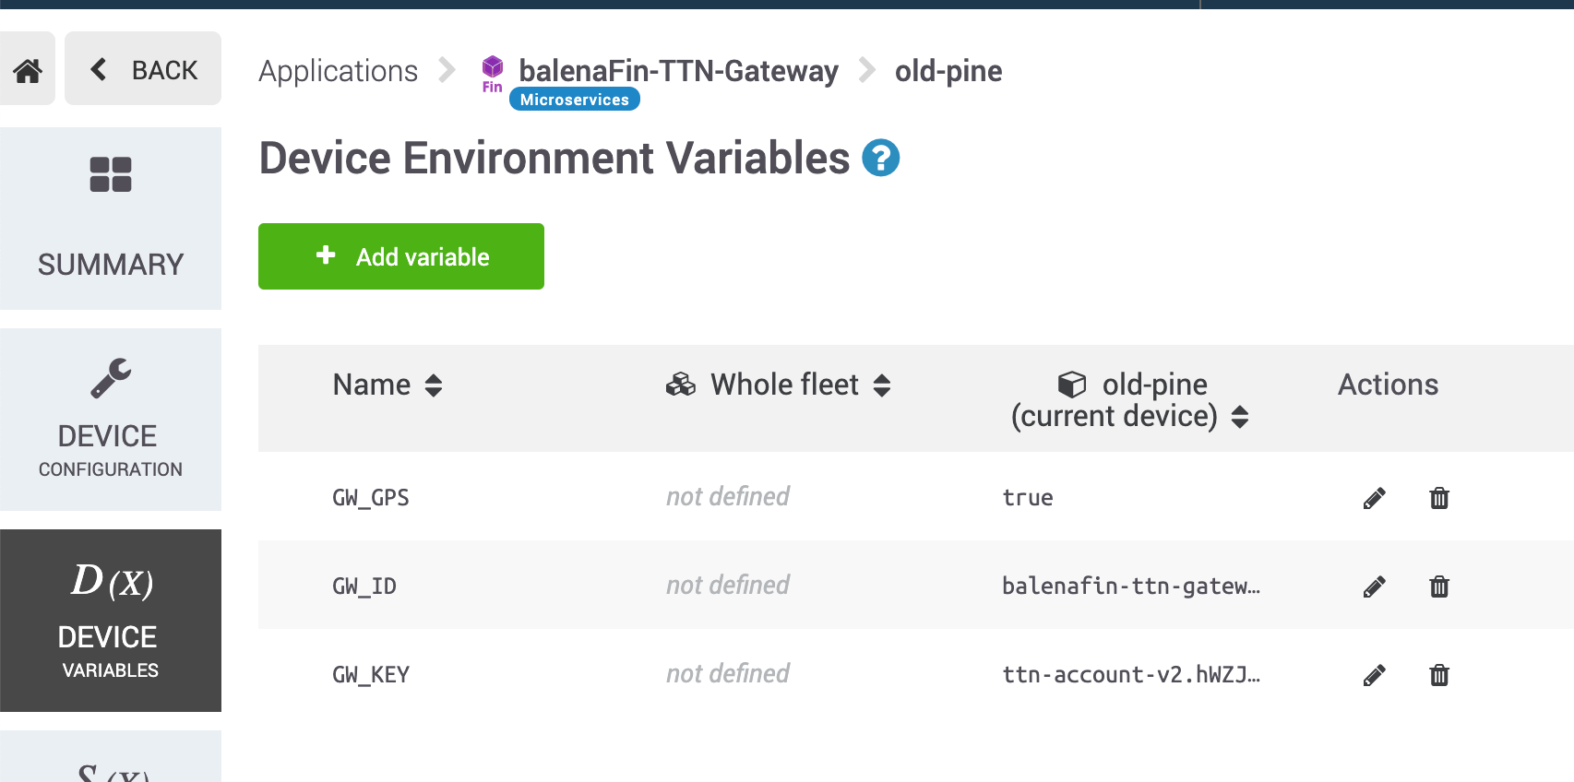Image resolution: width=1574 pixels, height=782 pixels.
Task: Open the Applications breadcrumb link
Action: point(339,71)
